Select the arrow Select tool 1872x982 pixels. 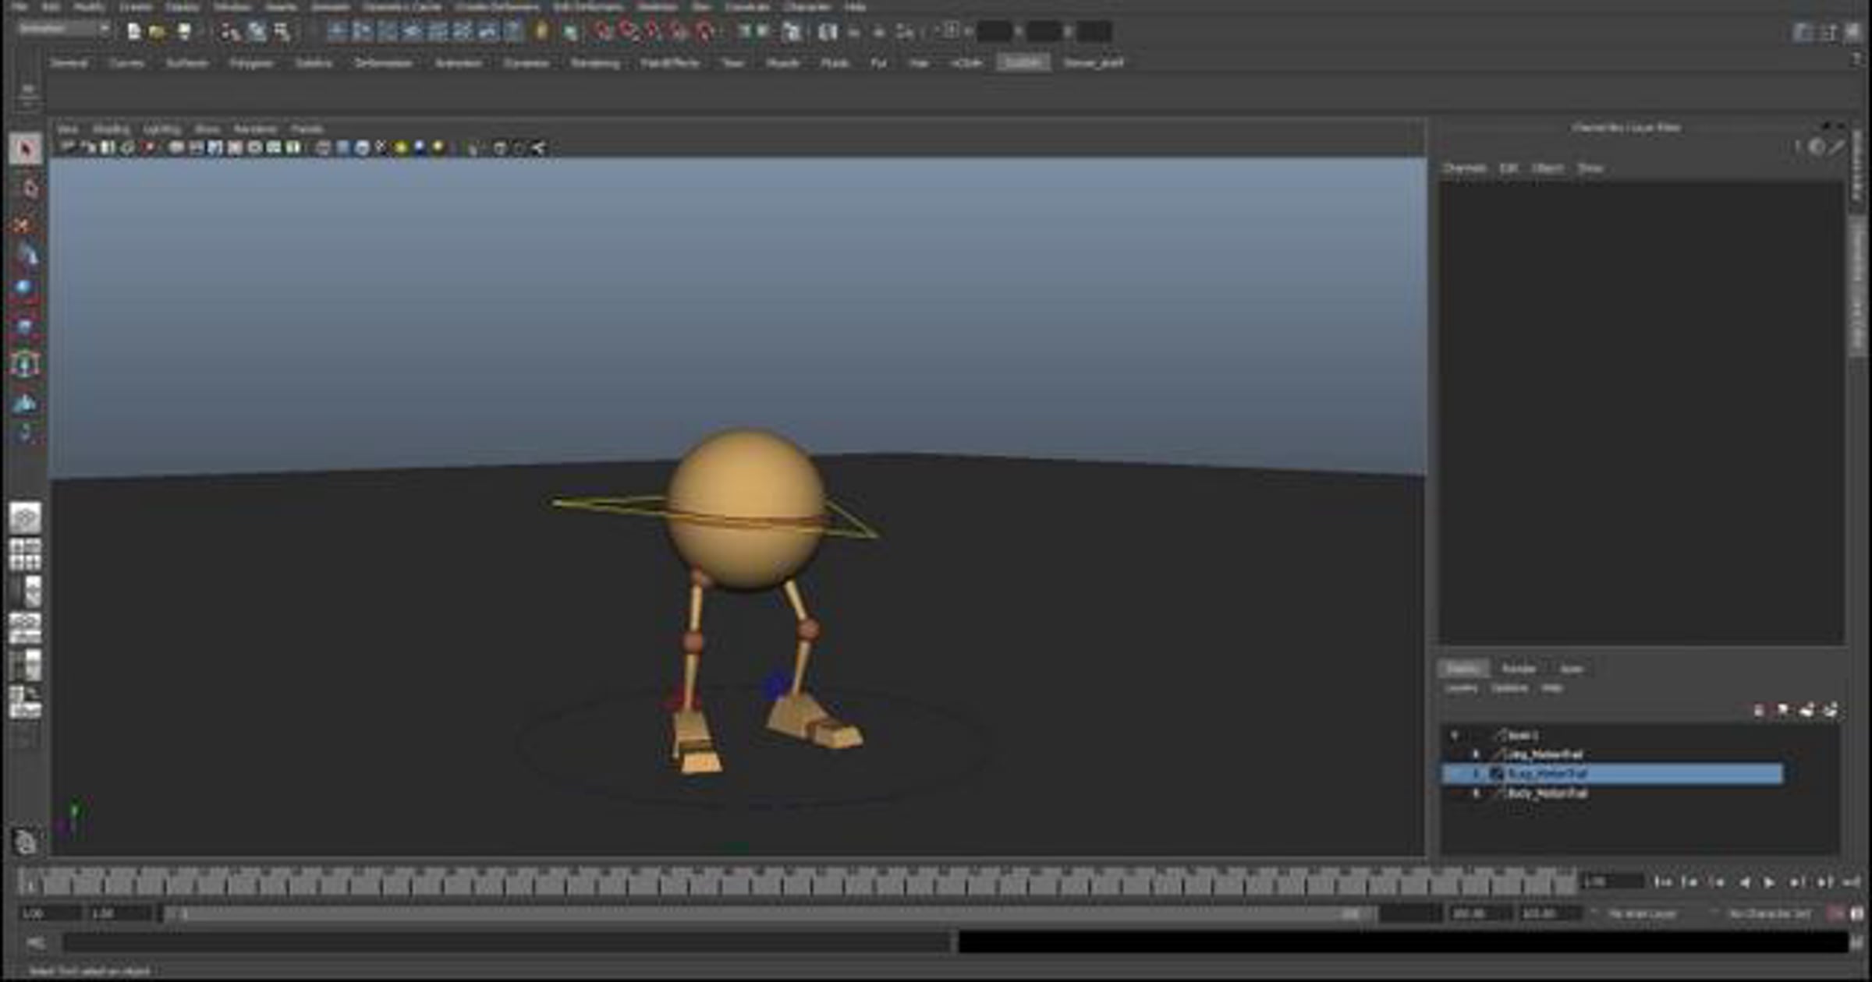[26, 148]
